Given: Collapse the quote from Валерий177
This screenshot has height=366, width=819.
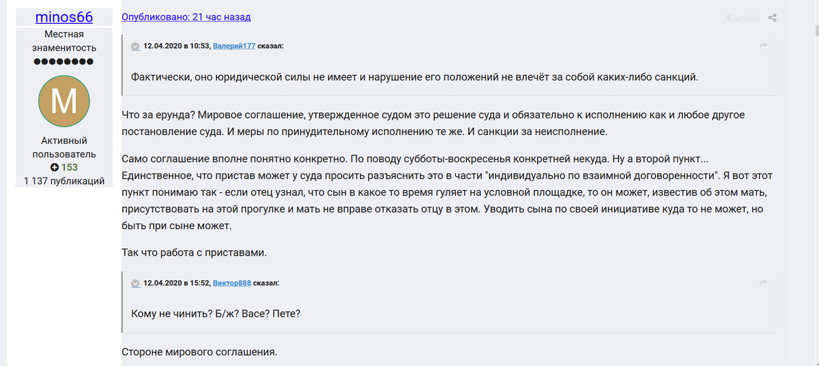Looking at the screenshot, I should (136, 46).
